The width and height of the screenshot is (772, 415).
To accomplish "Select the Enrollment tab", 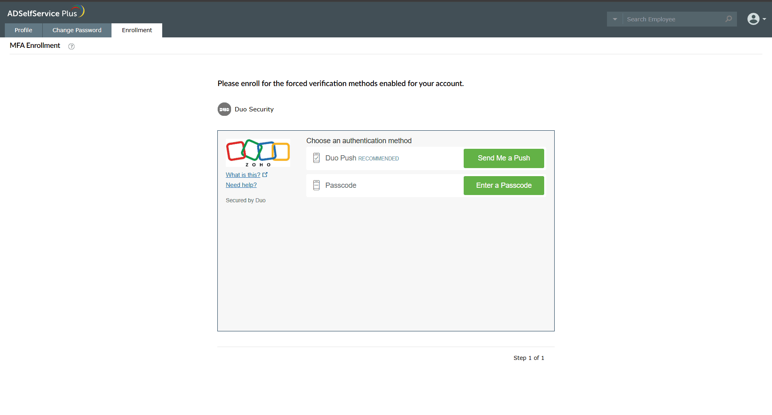I will (x=136, y=30).
